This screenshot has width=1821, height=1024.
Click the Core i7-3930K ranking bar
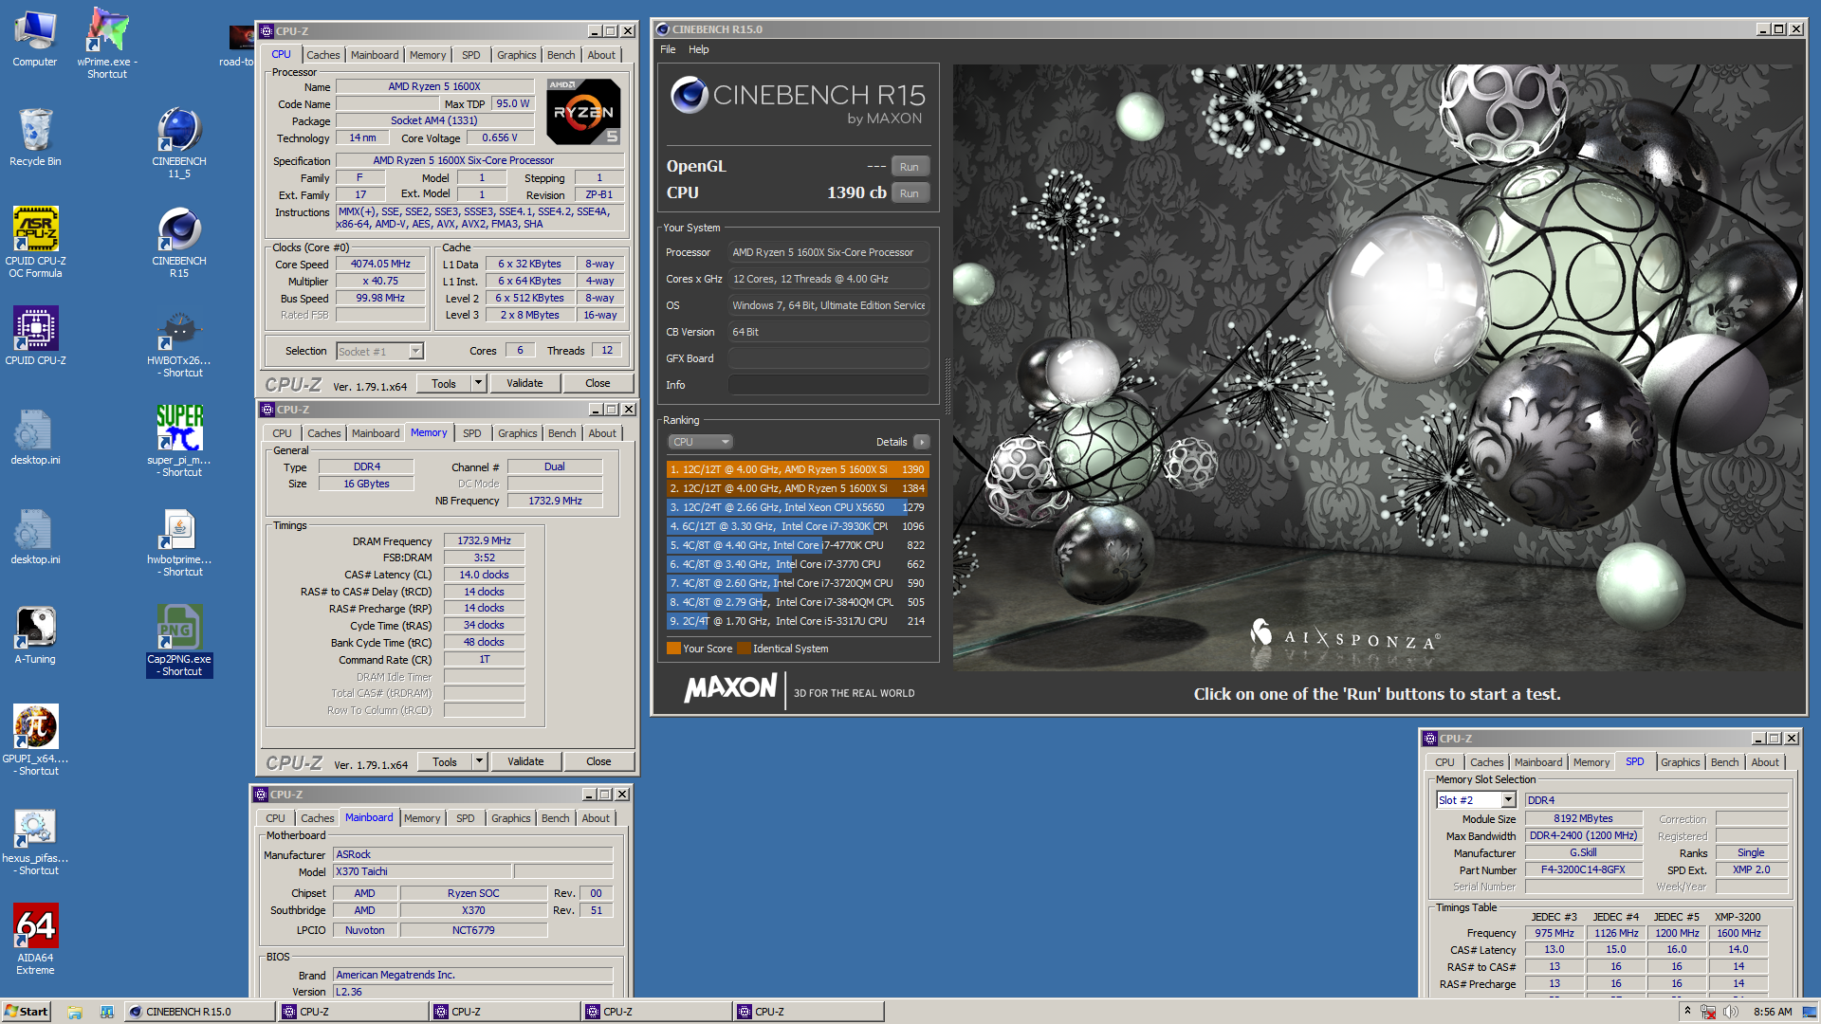pyautogui.click(x=797, y=526)
